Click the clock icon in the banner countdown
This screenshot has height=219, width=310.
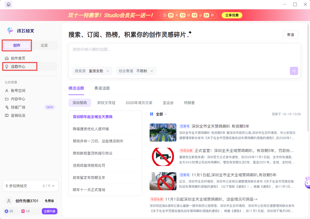165,15
